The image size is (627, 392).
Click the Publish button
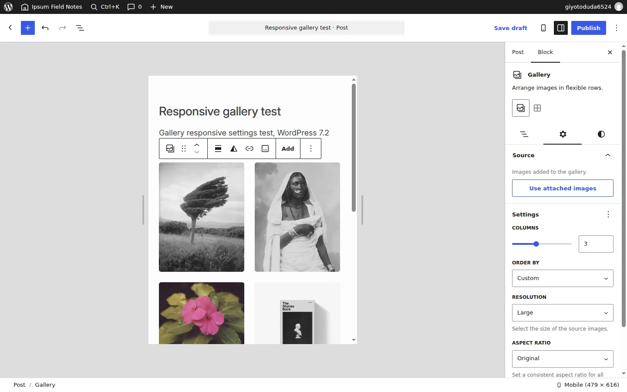[x=589, y=28]
